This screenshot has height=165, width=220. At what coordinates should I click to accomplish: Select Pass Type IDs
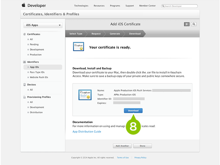tap(37, 72)
